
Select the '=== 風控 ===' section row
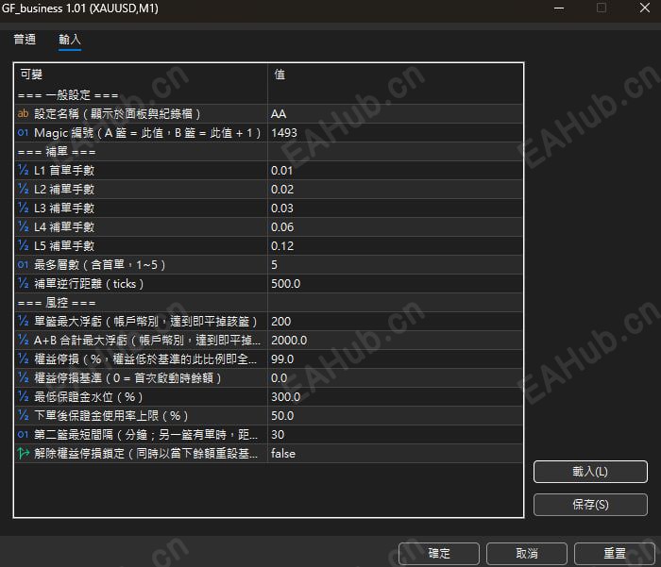(268, 303)
